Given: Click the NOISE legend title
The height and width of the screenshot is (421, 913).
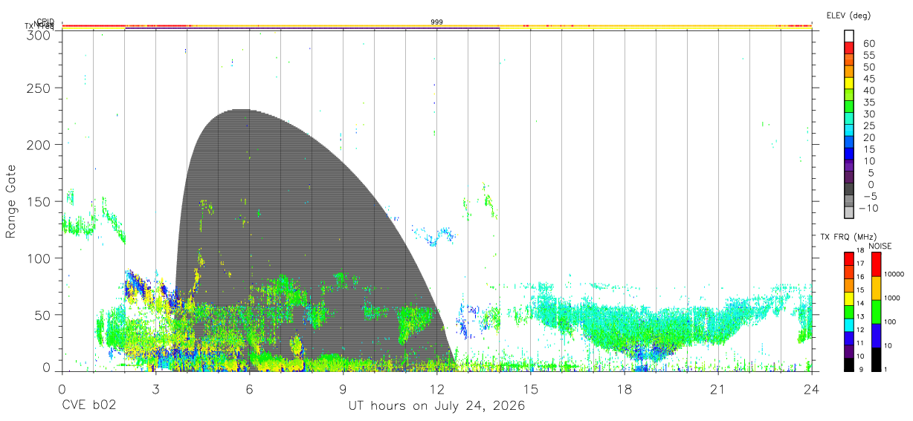Looking at the screenshot, I should pyautogui.click(x=880, y=246).
